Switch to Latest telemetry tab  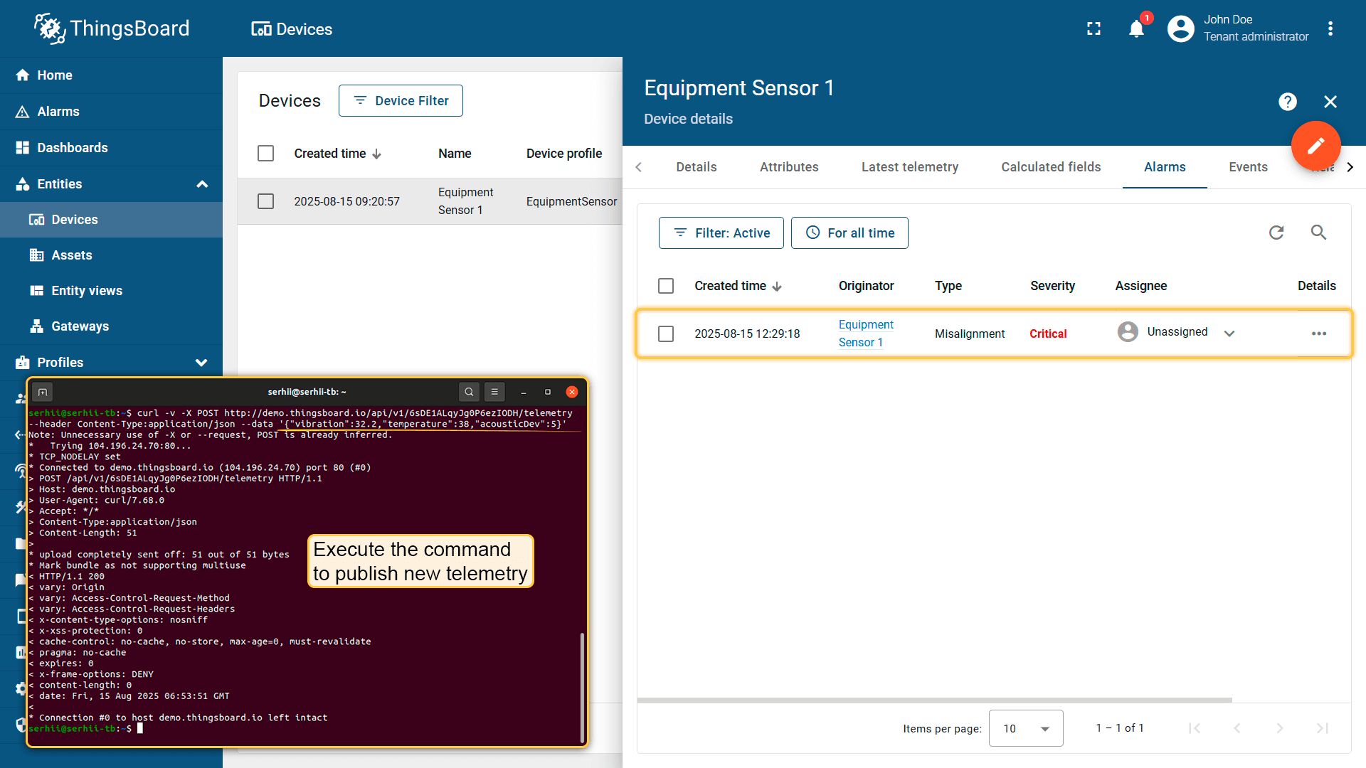click(x=910, y=167)
